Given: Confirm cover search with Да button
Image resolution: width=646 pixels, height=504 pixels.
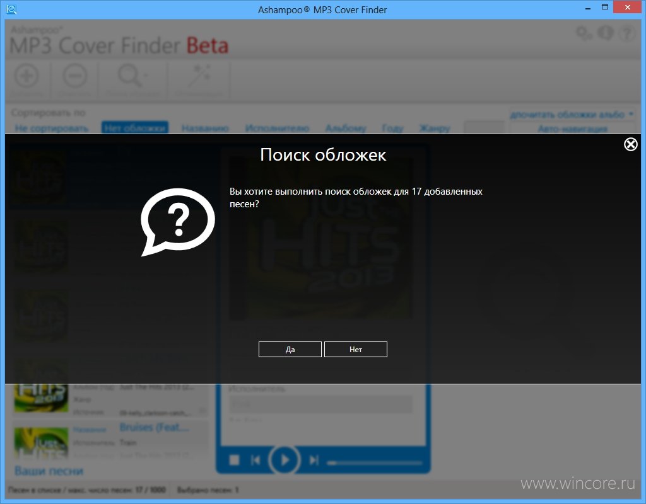Looking at the screenshot, I should coord(290,349).
